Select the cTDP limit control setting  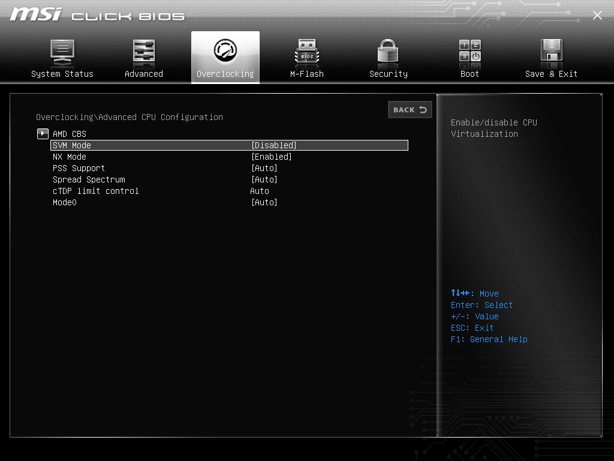tap(95, 191)
